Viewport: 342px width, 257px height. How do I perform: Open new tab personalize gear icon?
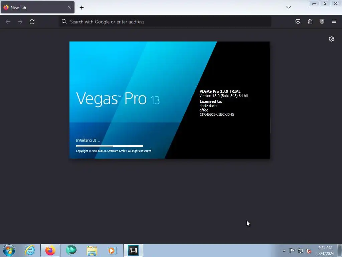coord(332,39)
